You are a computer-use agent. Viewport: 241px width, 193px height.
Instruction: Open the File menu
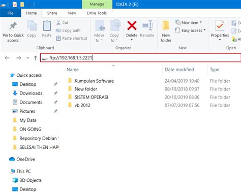click(10, 13)
